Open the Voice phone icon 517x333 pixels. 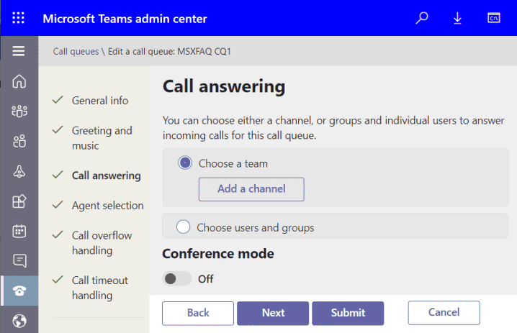click(19, 291)
